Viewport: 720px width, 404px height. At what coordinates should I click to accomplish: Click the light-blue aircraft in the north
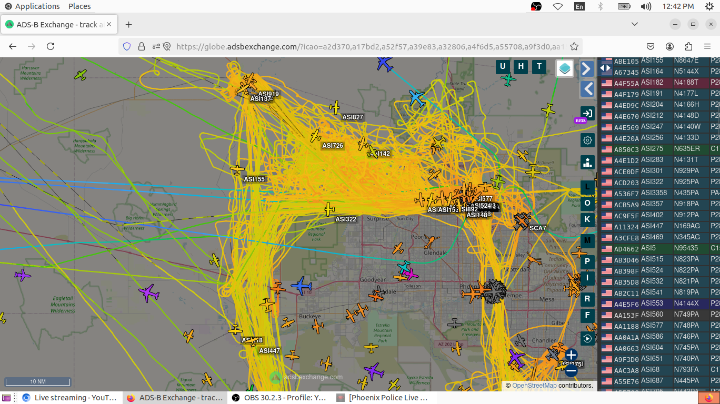tap(416, 98)
